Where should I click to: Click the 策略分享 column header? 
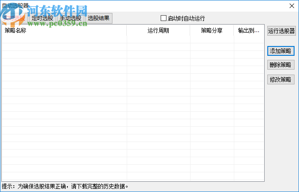[x=212, y=30]
